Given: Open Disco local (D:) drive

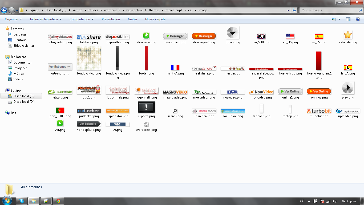Looking at the screenshot, I should click(x=24, y=102).
